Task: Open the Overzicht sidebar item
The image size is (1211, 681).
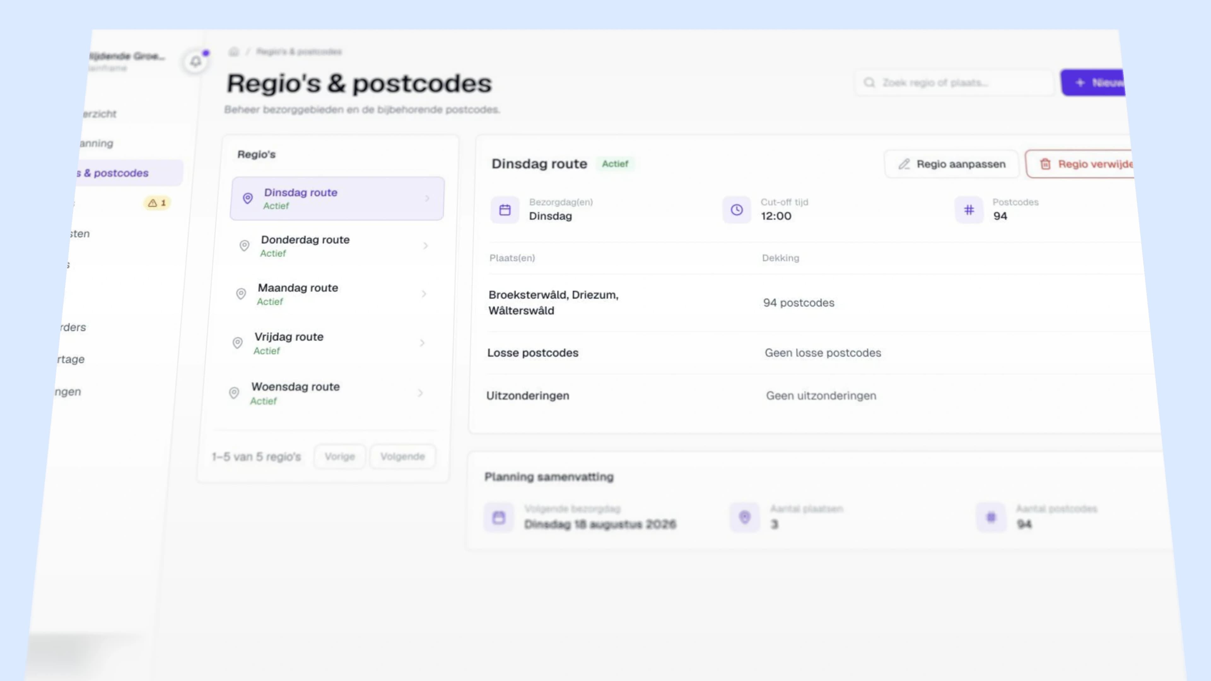Action: [x=99, y=114]
